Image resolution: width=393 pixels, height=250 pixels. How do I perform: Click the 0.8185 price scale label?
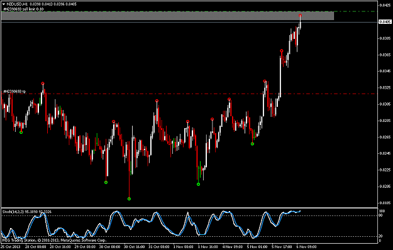[x=385, y=203]
